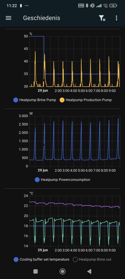Click the Geschiedenis page title
This screenshot has height=279, width=125.
(x=41, y=18)
